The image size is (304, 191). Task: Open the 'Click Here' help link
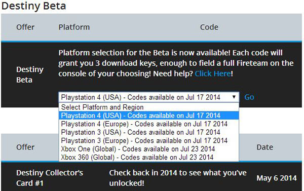click(213, 73)
